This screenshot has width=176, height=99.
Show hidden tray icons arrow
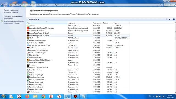coord(153,97)
